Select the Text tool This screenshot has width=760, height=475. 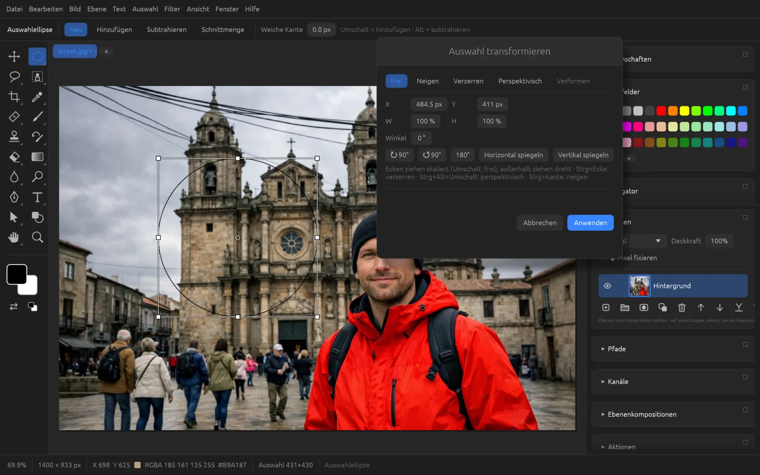(37, 197)
